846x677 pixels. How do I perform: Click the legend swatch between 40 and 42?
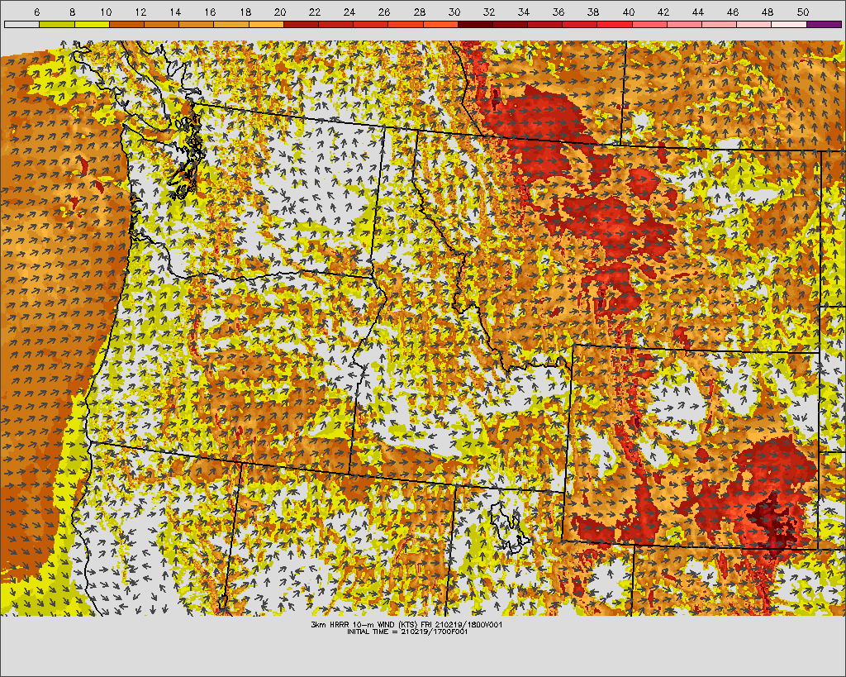(x=649, y=24)
